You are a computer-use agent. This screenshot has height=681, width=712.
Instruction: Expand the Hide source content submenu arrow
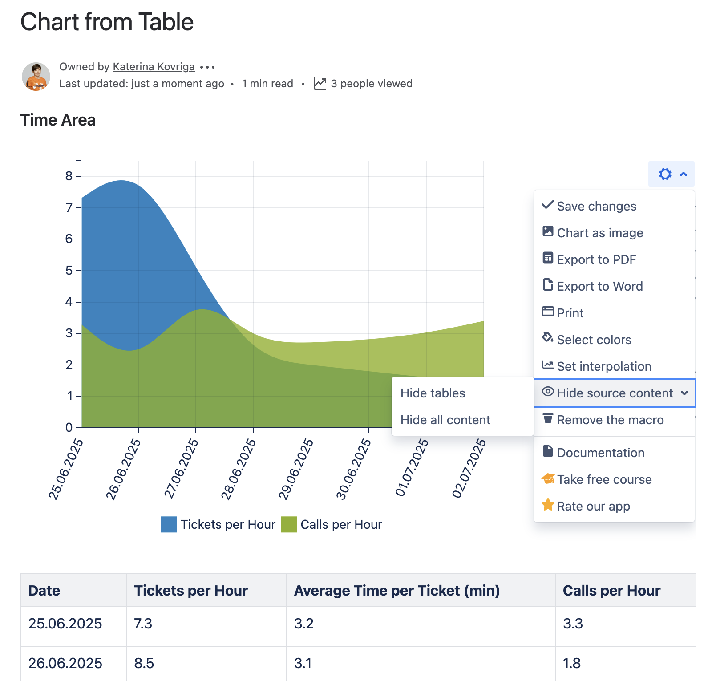point(684,393)
